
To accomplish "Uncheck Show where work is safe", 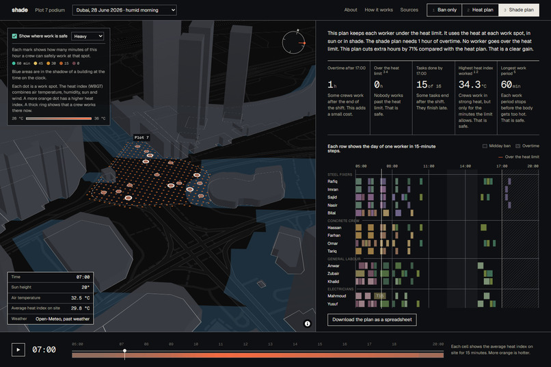I will point(14,36).
